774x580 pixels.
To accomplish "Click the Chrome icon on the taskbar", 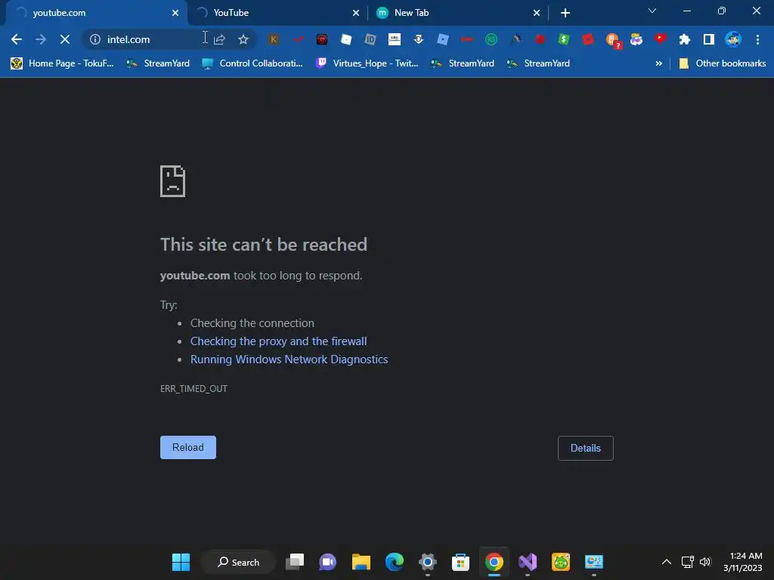I will tap(494, 562).
